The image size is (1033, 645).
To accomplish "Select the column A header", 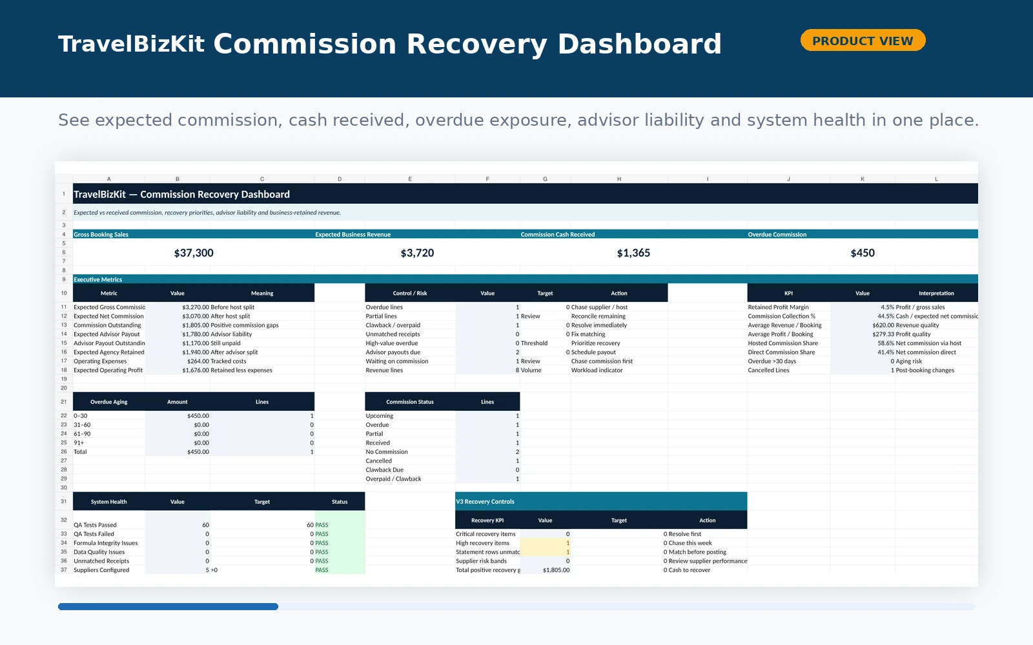I will coord(109,179).
